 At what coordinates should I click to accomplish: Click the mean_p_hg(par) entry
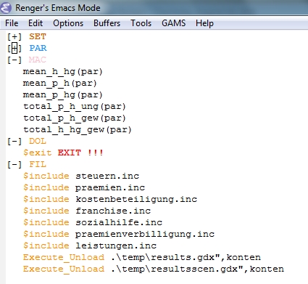63,95
